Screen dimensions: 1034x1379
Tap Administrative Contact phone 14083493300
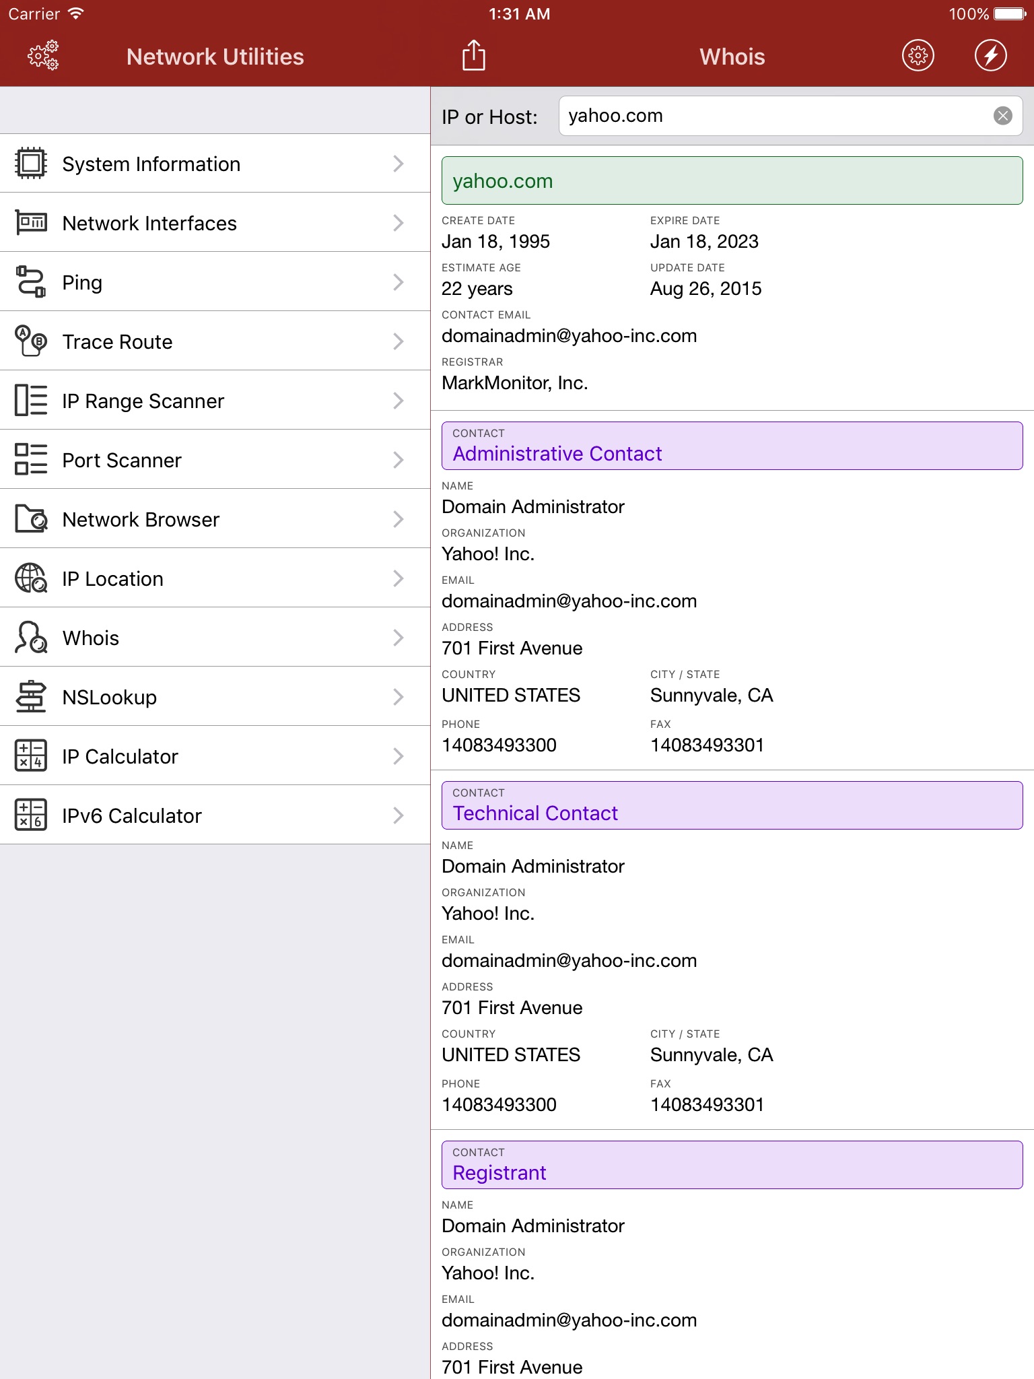pos(499,745)
